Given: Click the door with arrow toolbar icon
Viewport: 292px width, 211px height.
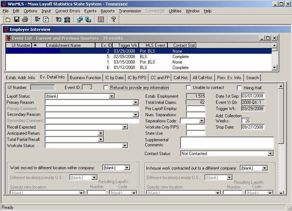Looking at the screenshot, I should [38, 20].
